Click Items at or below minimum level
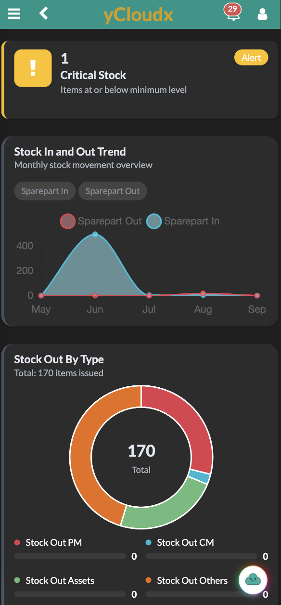 point(124,90)
